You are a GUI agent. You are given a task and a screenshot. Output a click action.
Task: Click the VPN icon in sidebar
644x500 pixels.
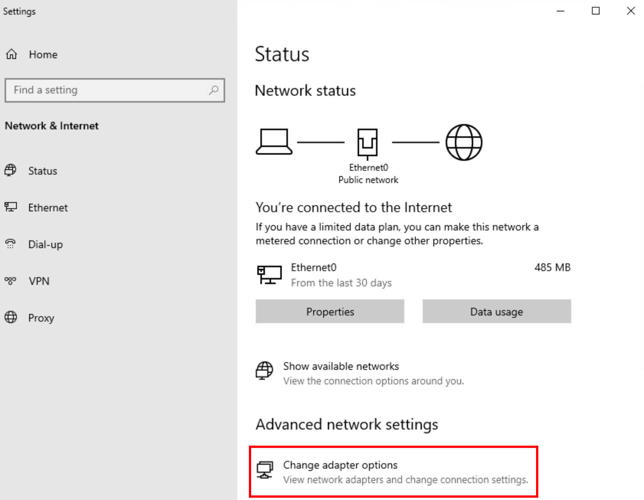11,281
